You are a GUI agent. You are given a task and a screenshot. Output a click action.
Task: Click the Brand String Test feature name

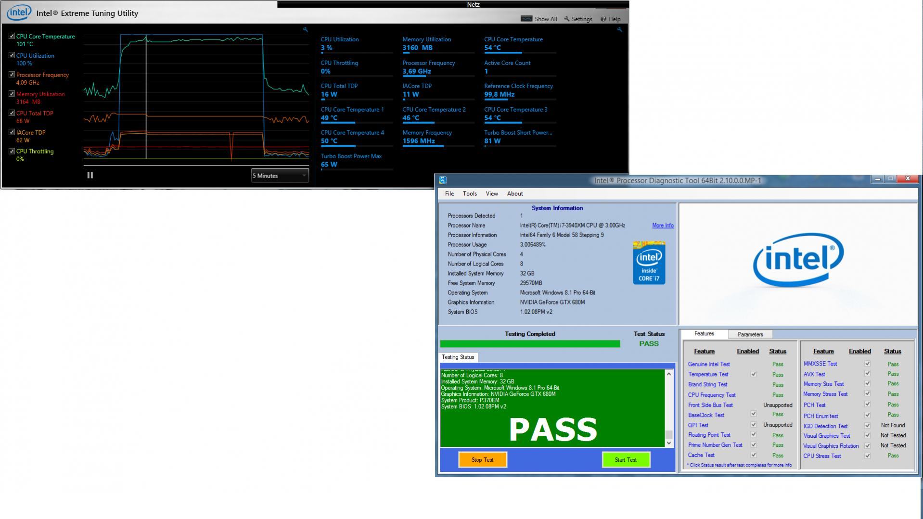[707, 385]
